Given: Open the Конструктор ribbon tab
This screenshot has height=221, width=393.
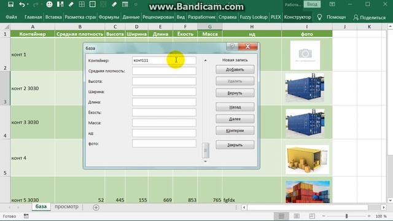Looking at the screenshot, I should (x=297, y=17).
